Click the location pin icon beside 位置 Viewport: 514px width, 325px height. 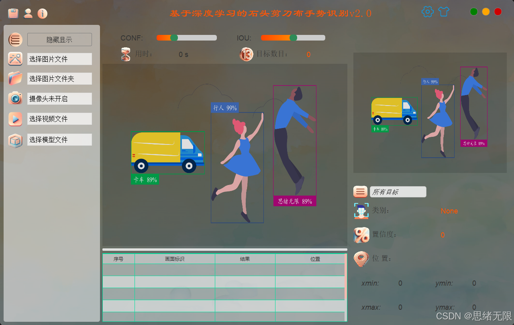361,259
